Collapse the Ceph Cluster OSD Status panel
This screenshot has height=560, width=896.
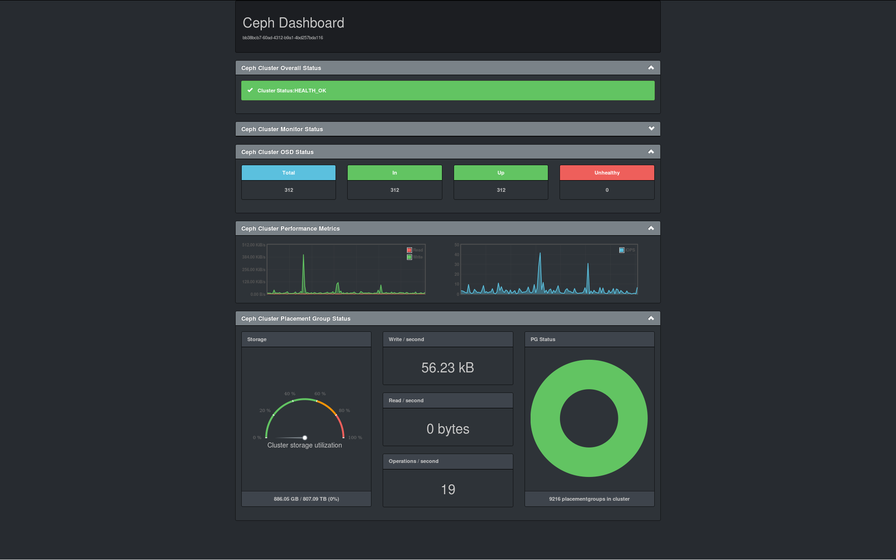(651, 152)
